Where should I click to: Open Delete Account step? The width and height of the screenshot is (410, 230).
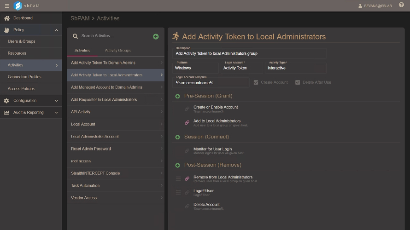206,205
